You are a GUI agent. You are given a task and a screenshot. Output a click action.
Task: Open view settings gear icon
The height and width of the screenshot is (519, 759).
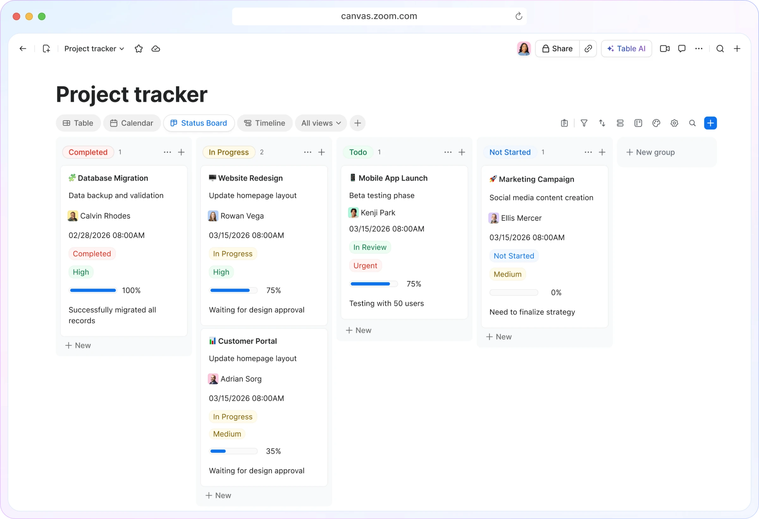coord(675,123)
